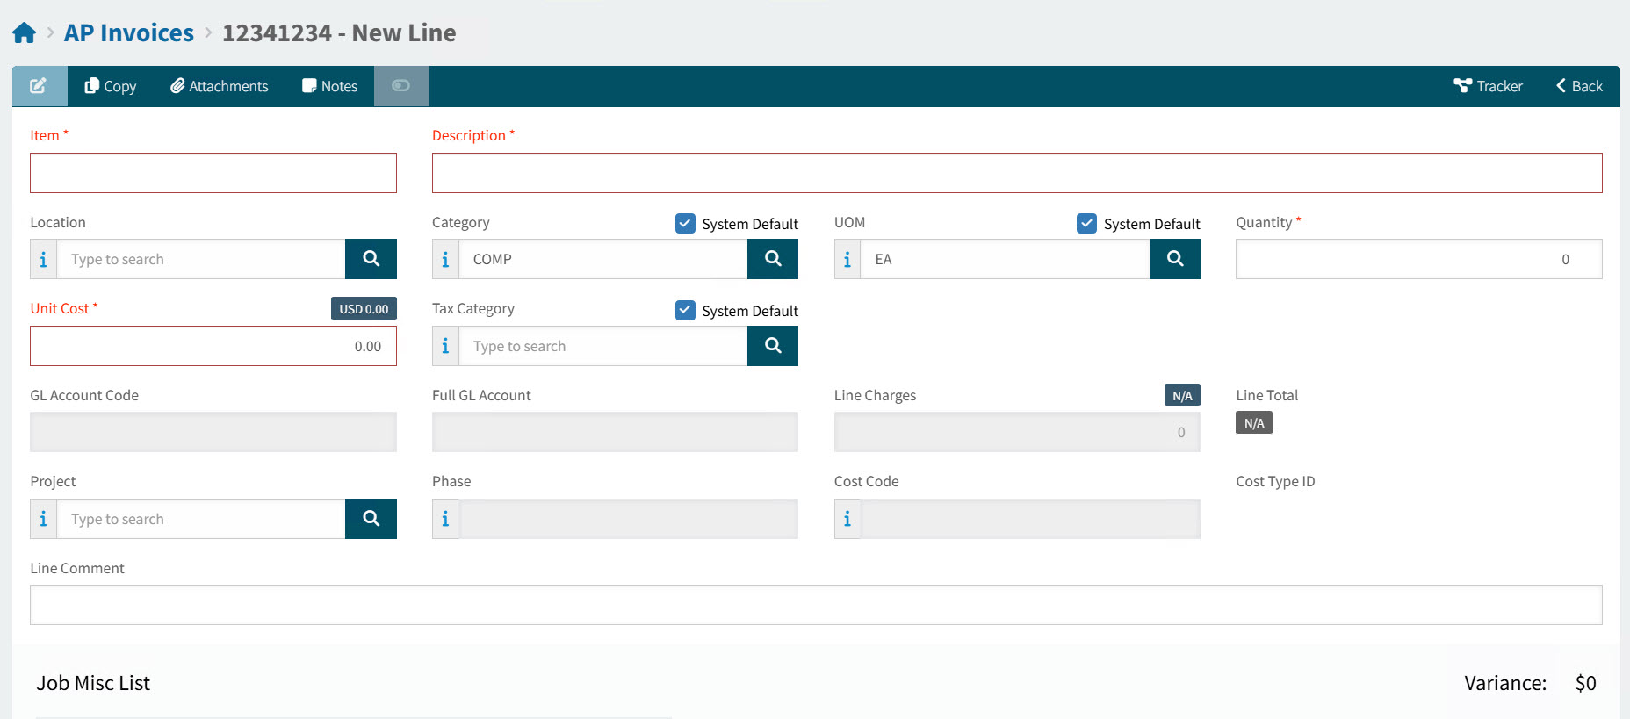Click the home icon in breadcrumb
Viewport: 1630px width, 719px height.
[25, 33]
